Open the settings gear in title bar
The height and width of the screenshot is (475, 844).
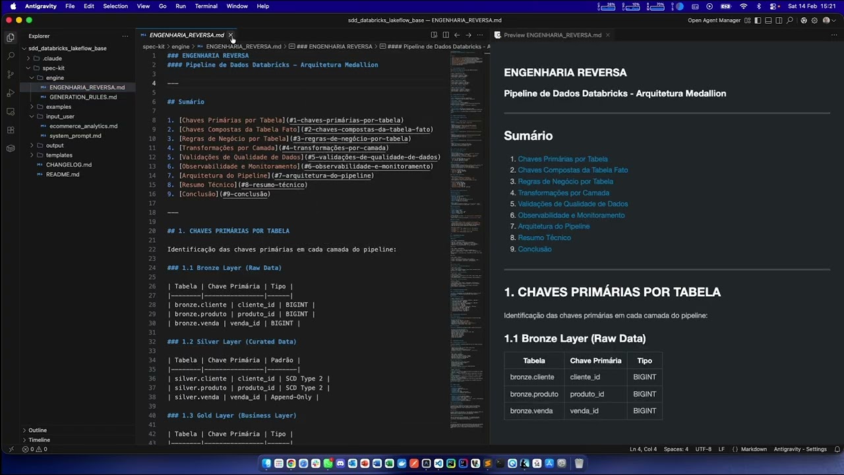pyautogui.click(x=814, y=20)
